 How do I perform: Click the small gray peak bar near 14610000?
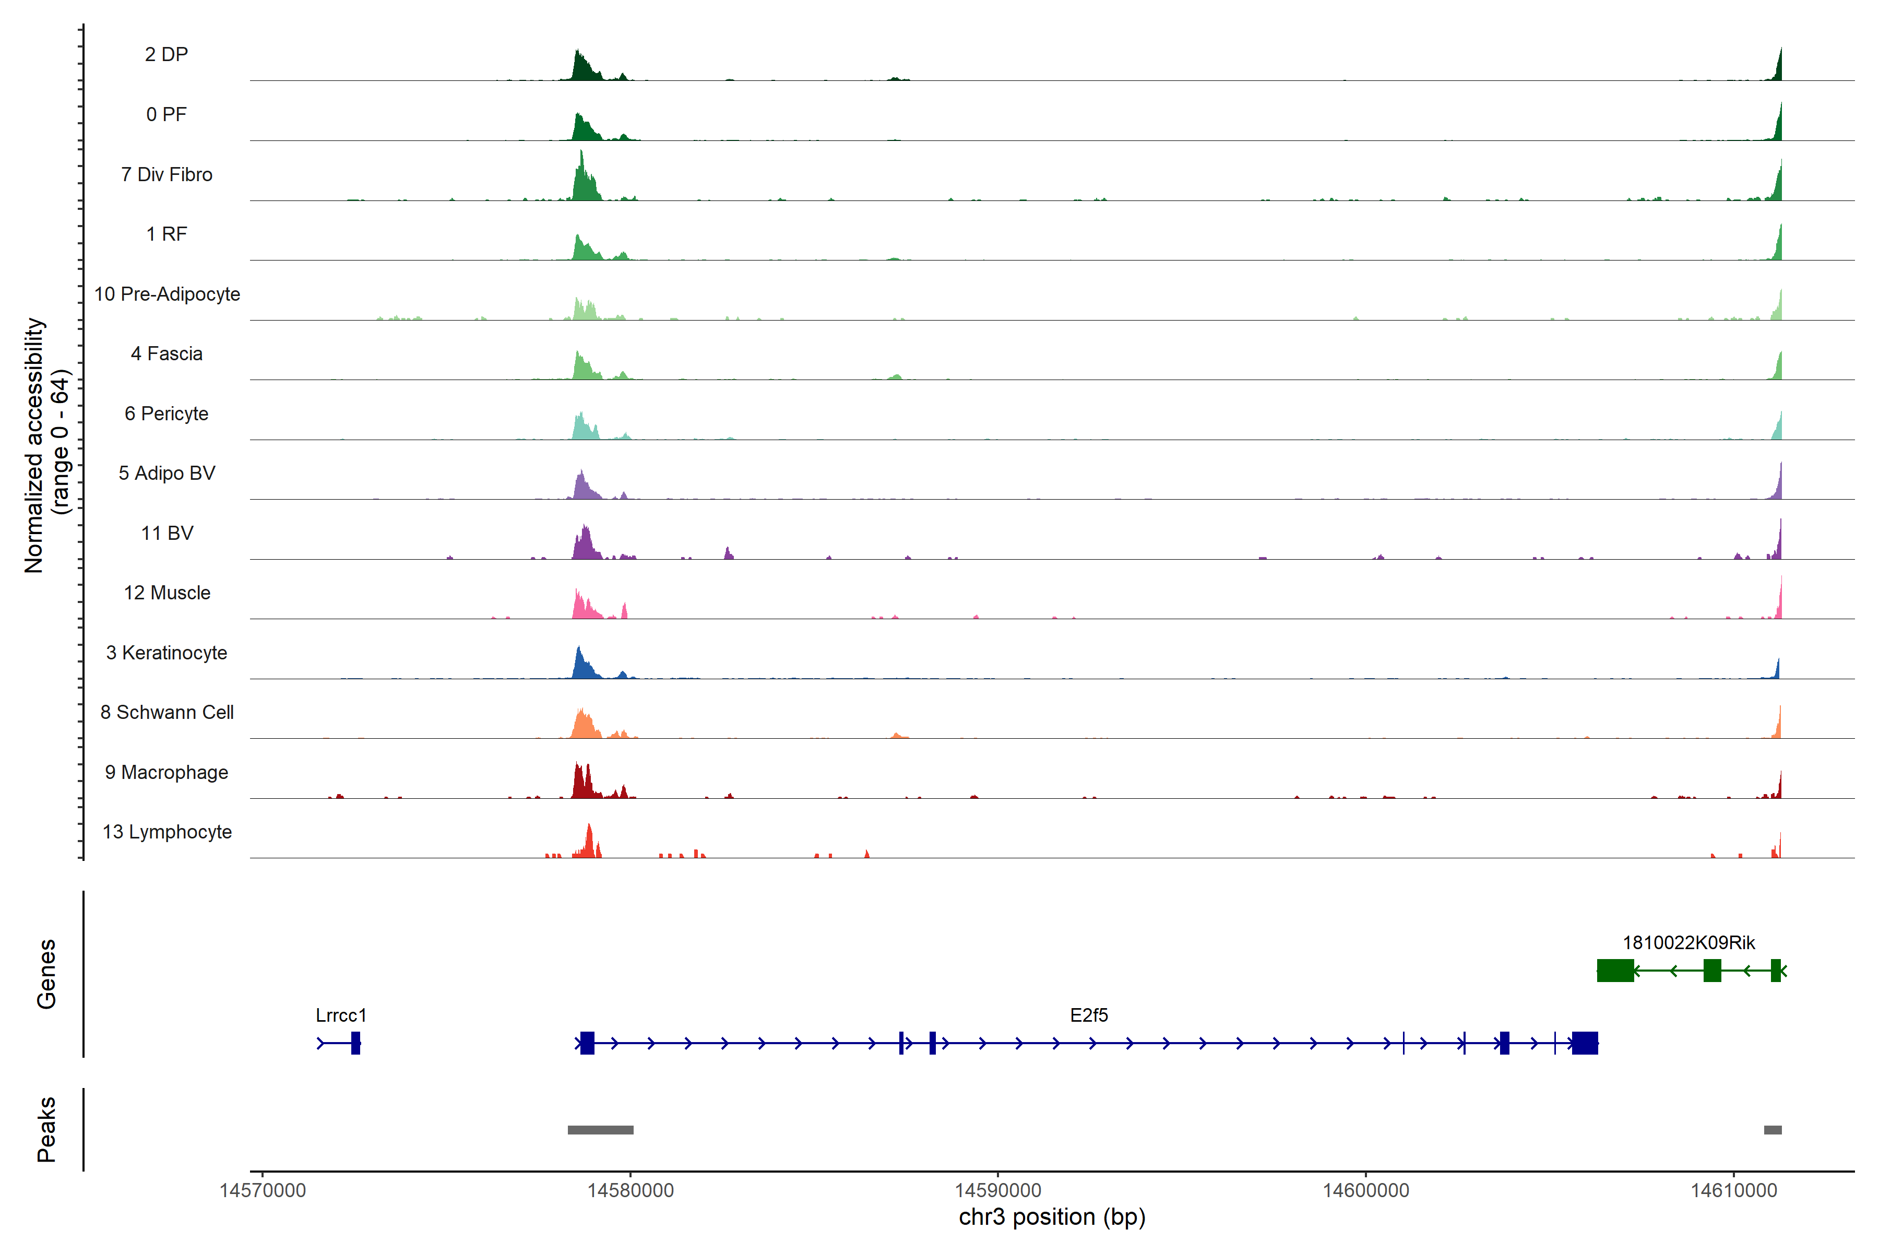pyautogui.click(x=1772, y=1129)
